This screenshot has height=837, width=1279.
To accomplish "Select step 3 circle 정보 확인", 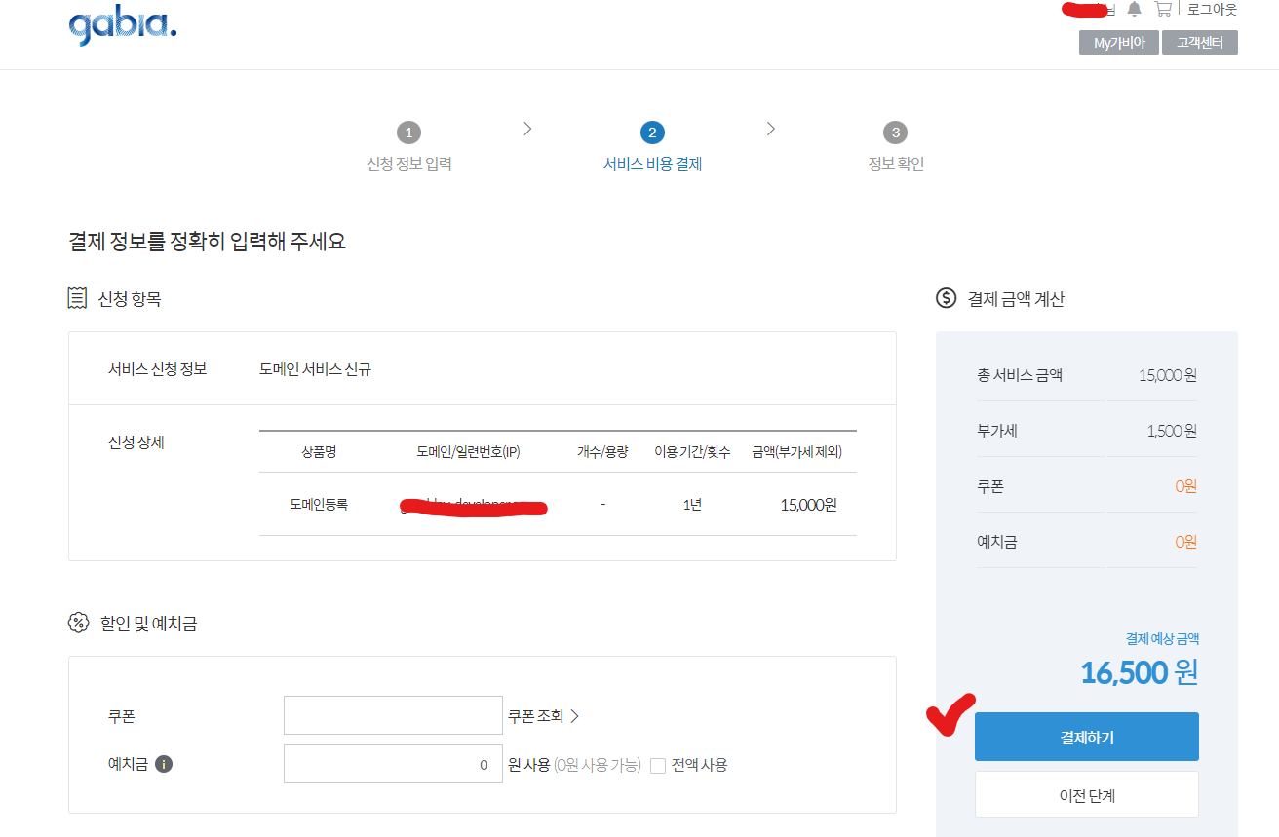I will 896,133.
